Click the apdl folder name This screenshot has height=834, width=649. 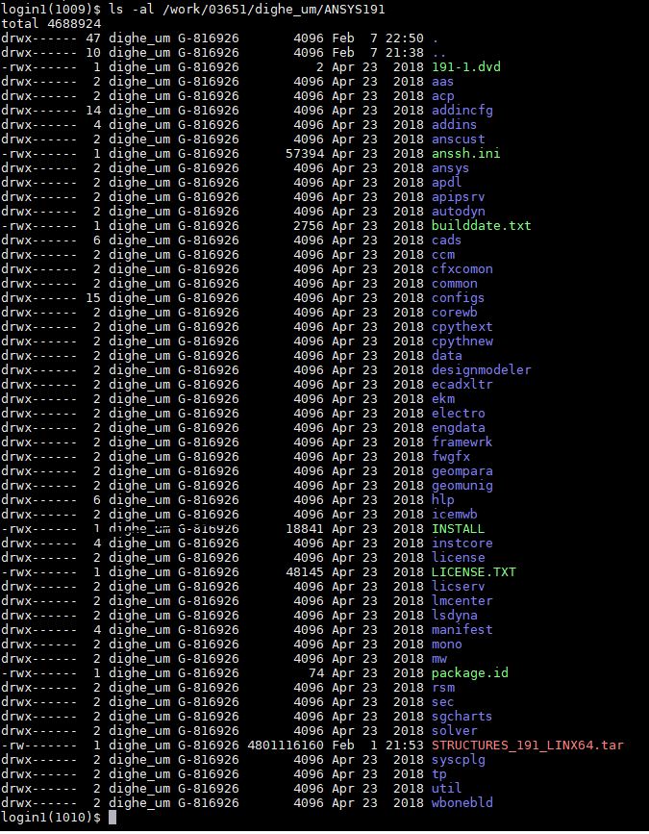coord(446,183)
